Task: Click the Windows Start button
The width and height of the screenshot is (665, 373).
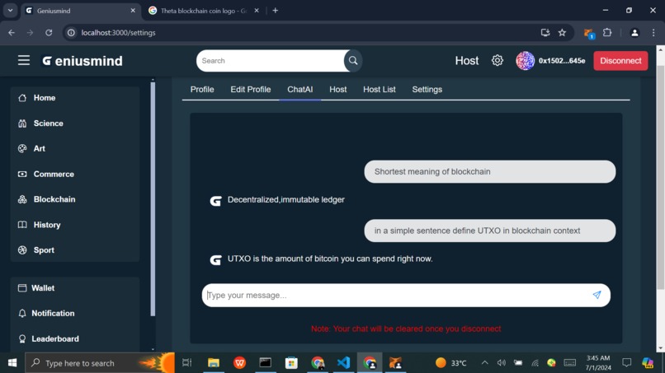Action: [x=12, y=363]
